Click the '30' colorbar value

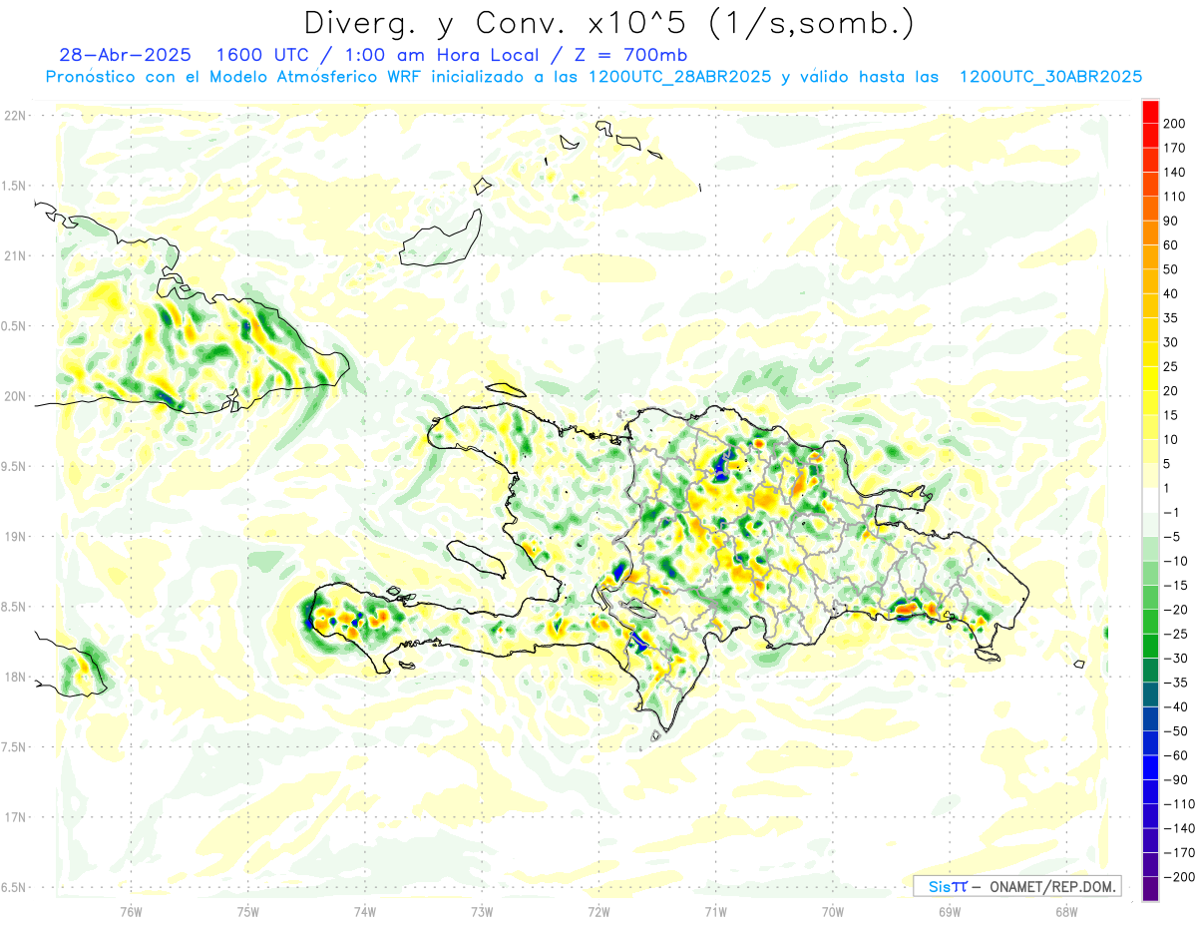point(1172,342)
